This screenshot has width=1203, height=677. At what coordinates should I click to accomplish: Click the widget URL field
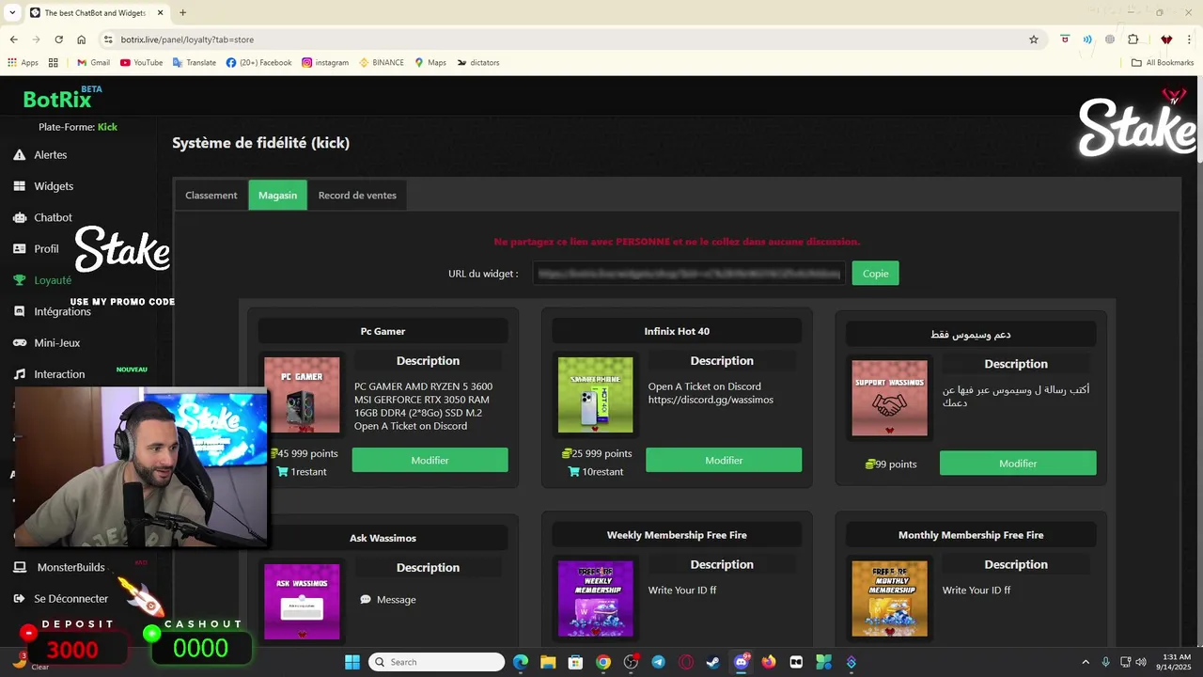pyautogui.click(x=690, y=274)
